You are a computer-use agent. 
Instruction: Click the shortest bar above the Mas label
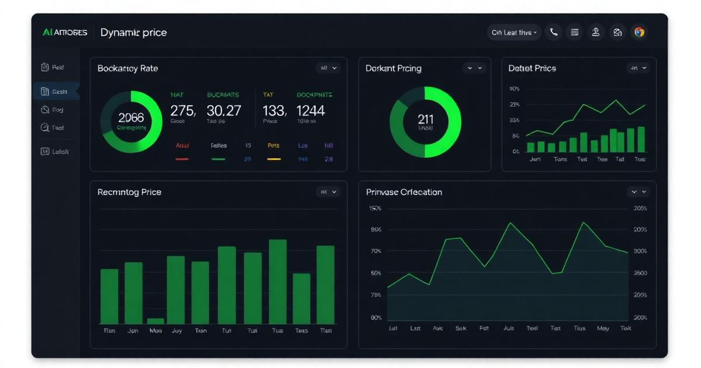(155, 321)
